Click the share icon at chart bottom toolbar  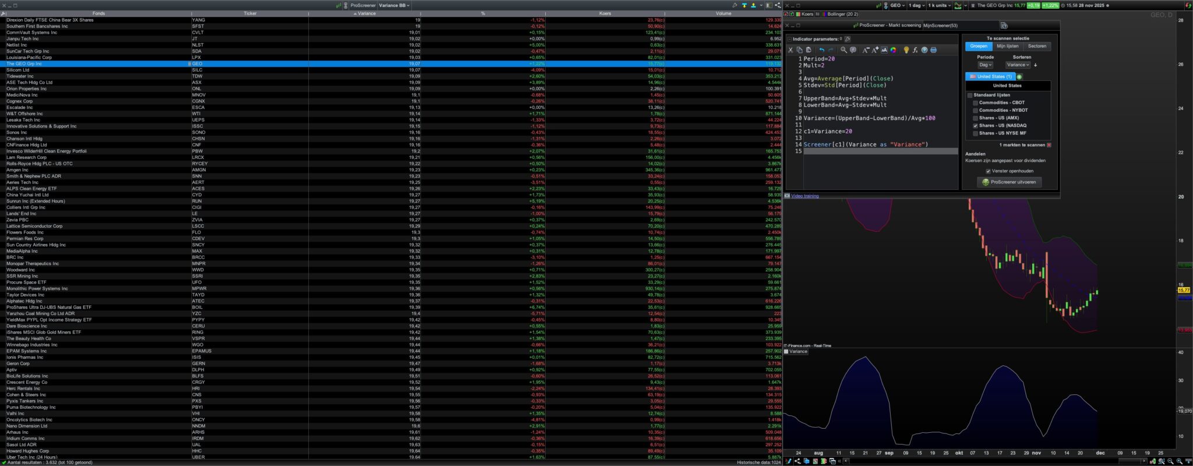[797, 461]
